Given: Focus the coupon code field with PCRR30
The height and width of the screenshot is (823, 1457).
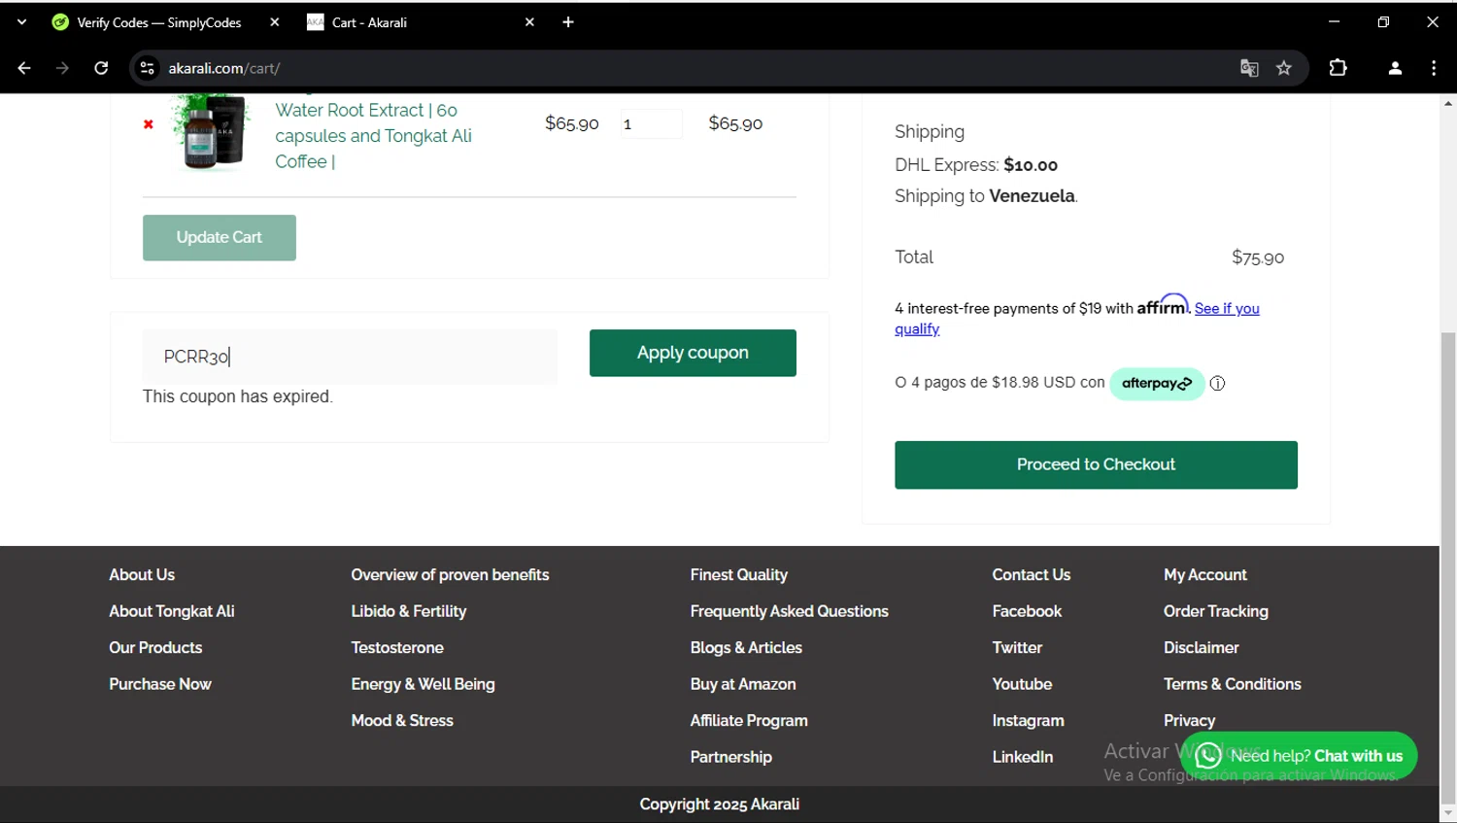Looking at the screenshot, I should (350, 357).
